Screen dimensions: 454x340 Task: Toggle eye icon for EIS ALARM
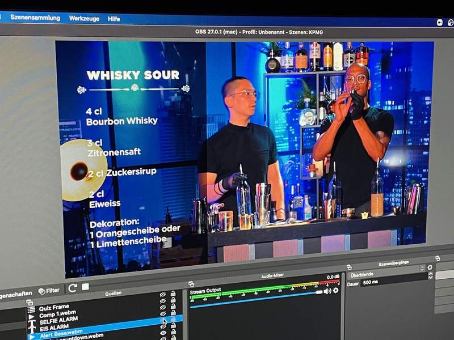[163, 314]
